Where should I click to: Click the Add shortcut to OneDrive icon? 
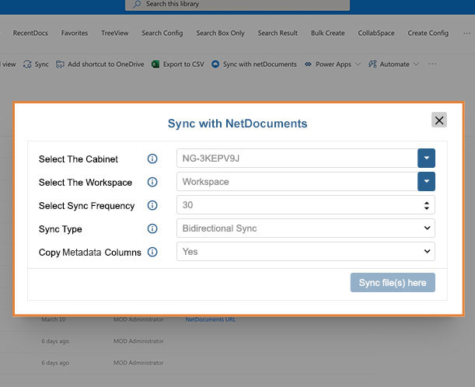pos(60,64)
